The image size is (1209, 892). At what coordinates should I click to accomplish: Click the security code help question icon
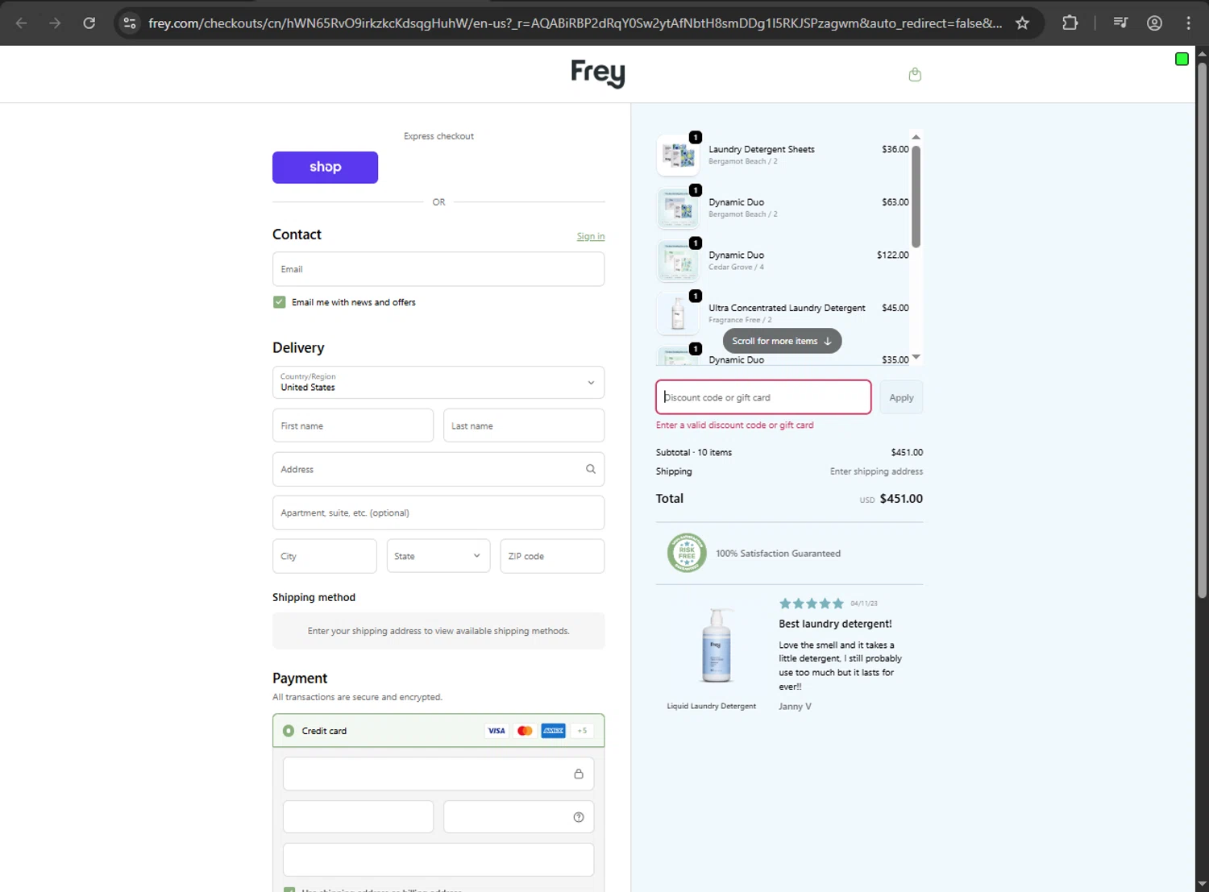579,817
